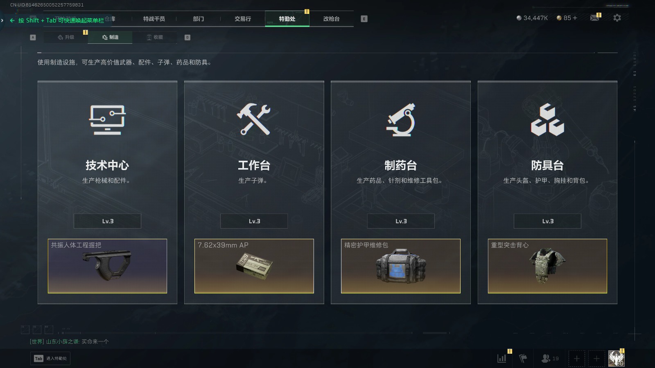Click the 工作台 hammer and wrench icon
This screenshot has width=655, height=368.
coord(254,119)
